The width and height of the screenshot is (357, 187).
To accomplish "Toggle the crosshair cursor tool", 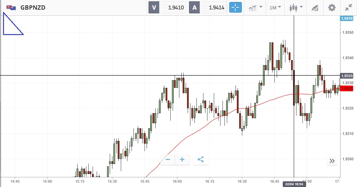I will pos(235,7).
